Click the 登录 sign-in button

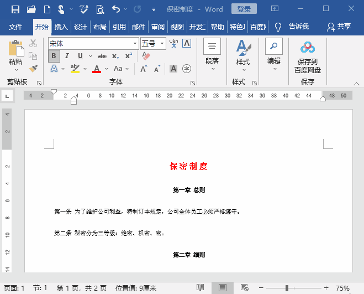[244, 9]
